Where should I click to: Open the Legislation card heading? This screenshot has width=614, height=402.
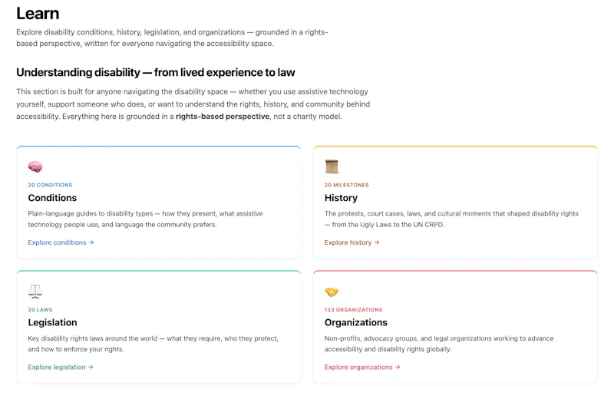click(x=52, y=322)
